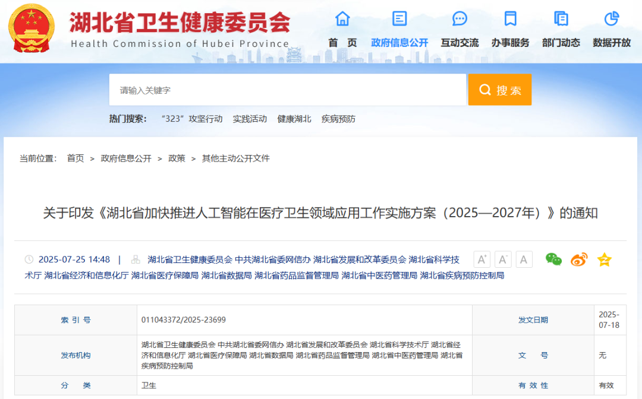Viewport: 642px width, 399px height.
Task: Click the 部门动态 copy icon
Action: [561, 19]
